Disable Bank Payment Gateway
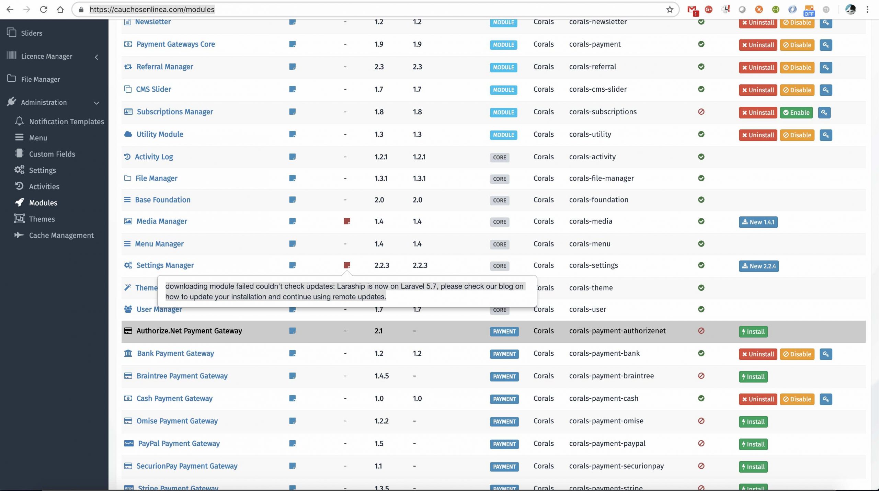This screenshot has height=491, width=879. click(797, 354)
